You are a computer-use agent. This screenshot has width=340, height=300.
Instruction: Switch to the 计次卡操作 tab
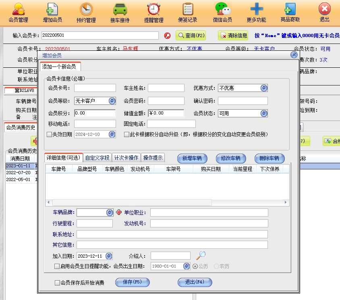pos(126,158)
